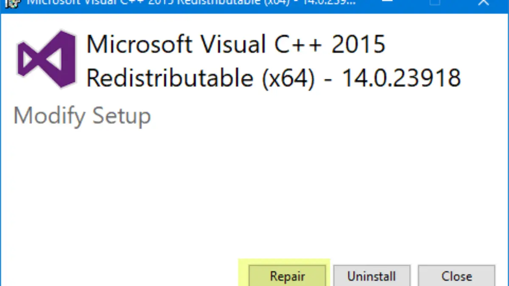Click the purple Visual Studio logo
The width and height of the screenshot is (509, 286).
coord(47,59)
